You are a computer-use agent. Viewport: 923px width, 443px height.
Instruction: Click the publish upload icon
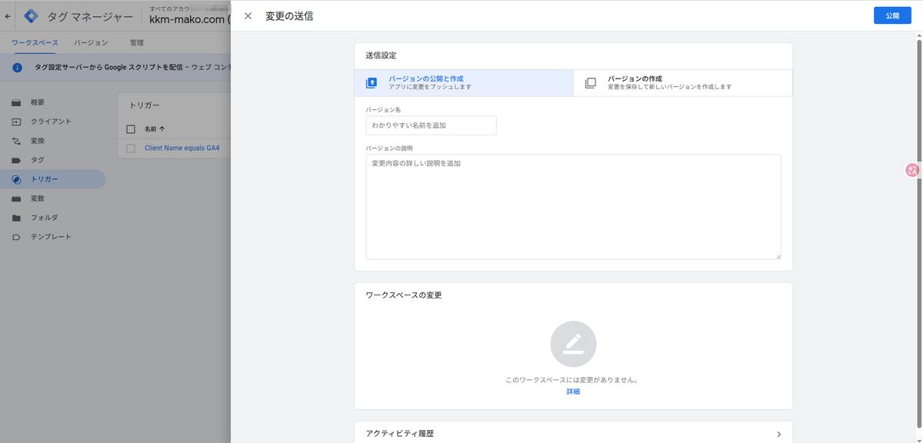372,82
